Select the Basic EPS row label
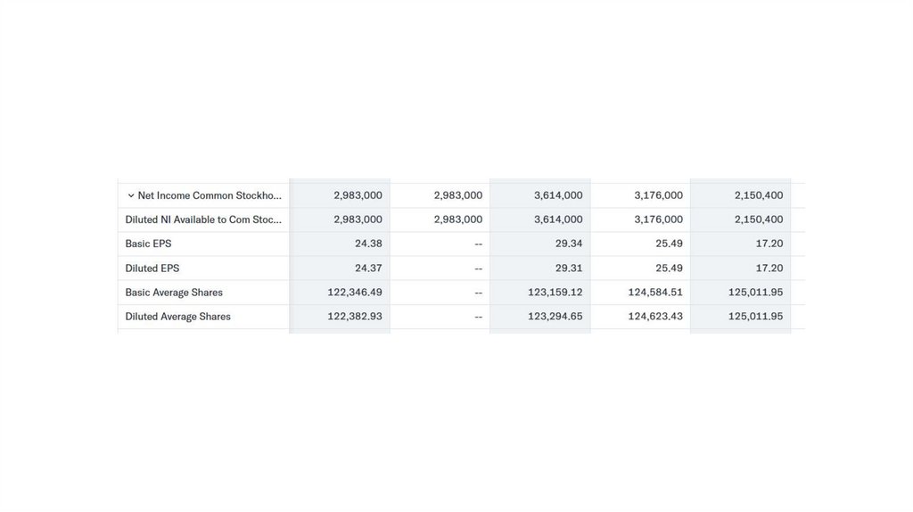913x512 pixels. tap(149, 244)
